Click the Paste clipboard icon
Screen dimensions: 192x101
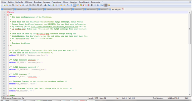pyautogui.click(x=34, y=5)
